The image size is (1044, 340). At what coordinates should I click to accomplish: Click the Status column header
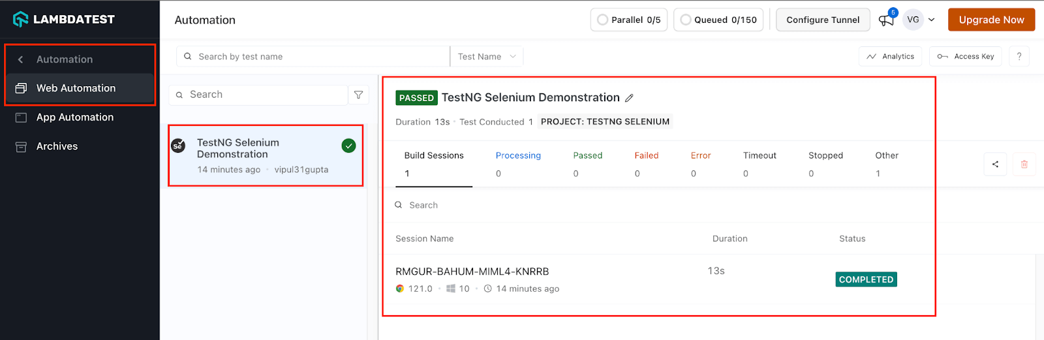pyautogui.click(x=852, y=239)
